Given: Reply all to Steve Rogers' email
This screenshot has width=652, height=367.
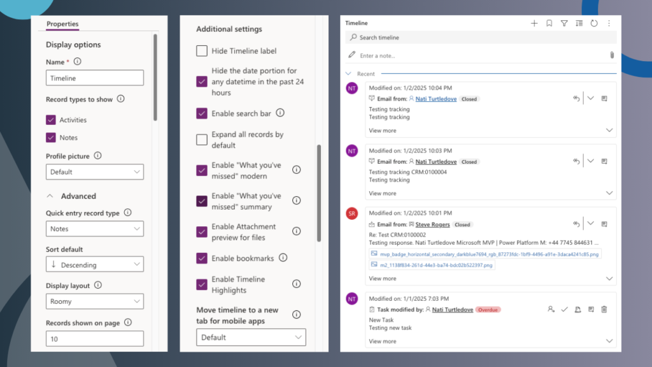Looking at the screenshot, I should [576, 224].
